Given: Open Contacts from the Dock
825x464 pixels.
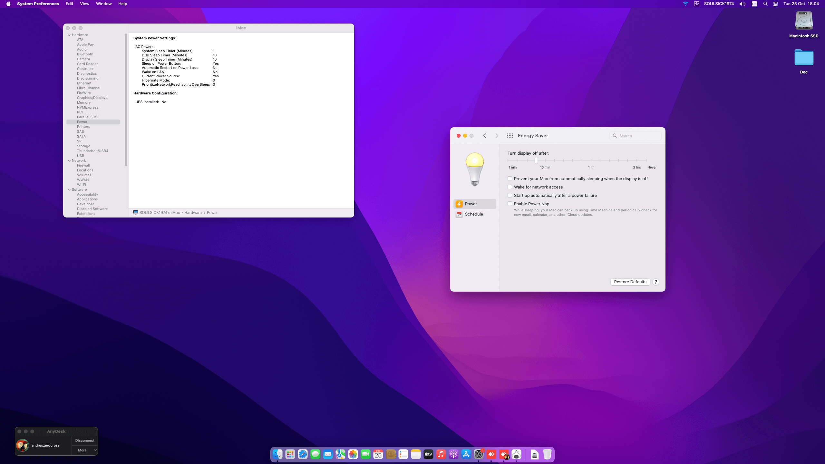Looking at the screenshot, I should pos(391,454).
